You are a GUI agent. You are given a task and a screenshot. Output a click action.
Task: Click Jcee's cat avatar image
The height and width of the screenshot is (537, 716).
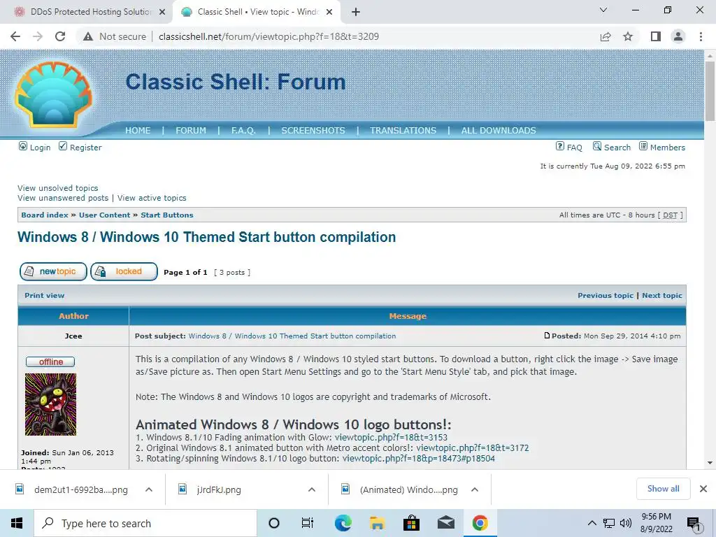50,405
